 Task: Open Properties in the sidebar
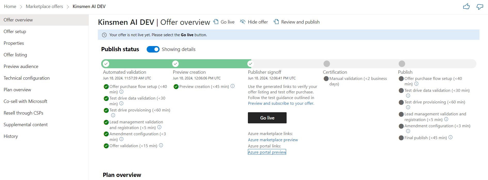click(44, 43)
